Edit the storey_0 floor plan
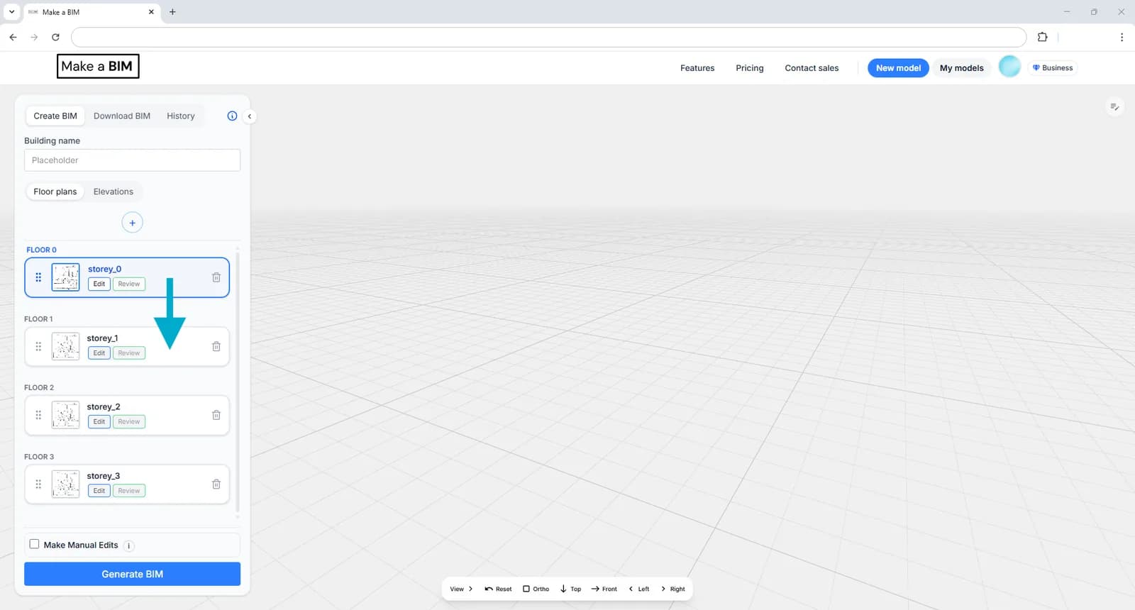 coord(99,284)
